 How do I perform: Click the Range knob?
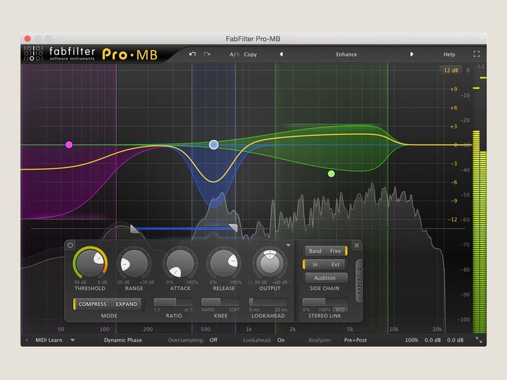click(x=134, y=264)
